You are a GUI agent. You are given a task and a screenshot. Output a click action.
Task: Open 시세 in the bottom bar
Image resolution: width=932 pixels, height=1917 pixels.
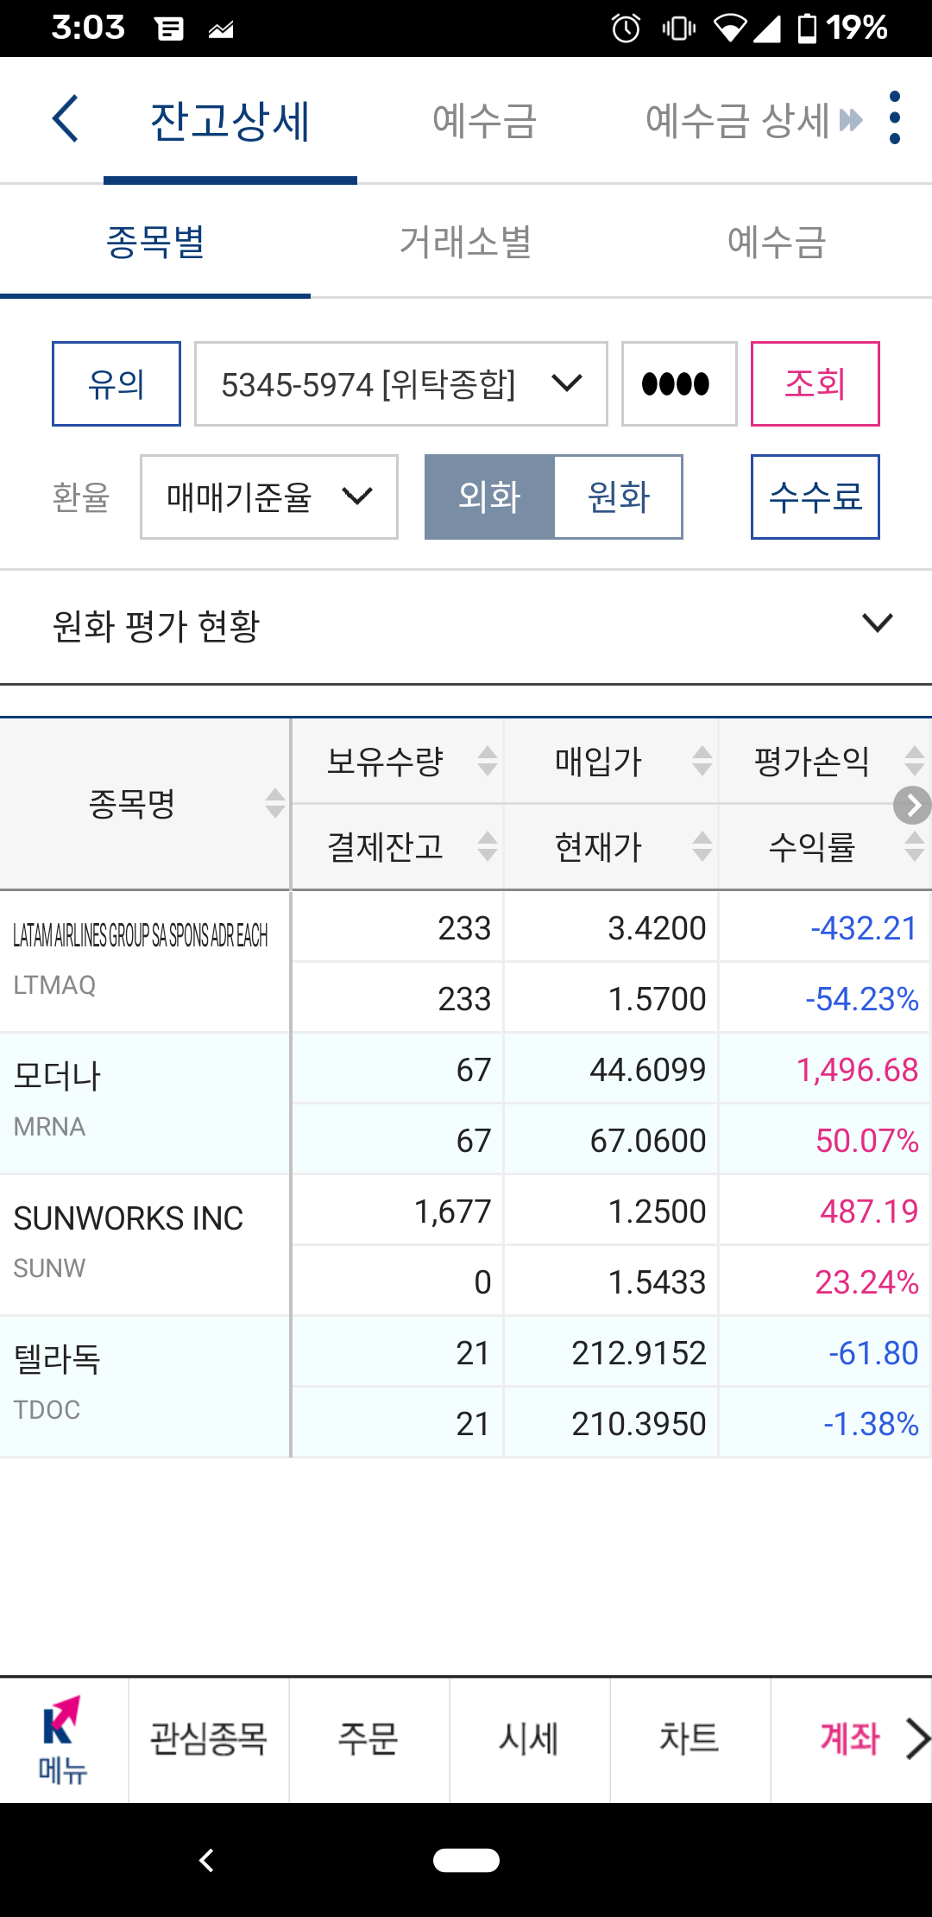[x=530, y=1738]
